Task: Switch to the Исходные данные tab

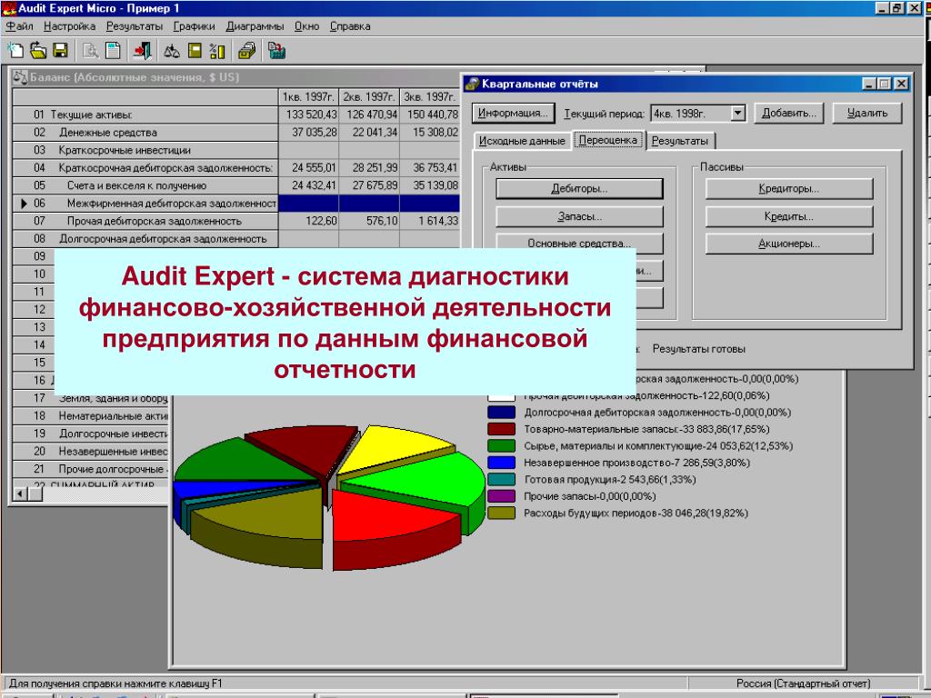Action: [x=522, y=141]
